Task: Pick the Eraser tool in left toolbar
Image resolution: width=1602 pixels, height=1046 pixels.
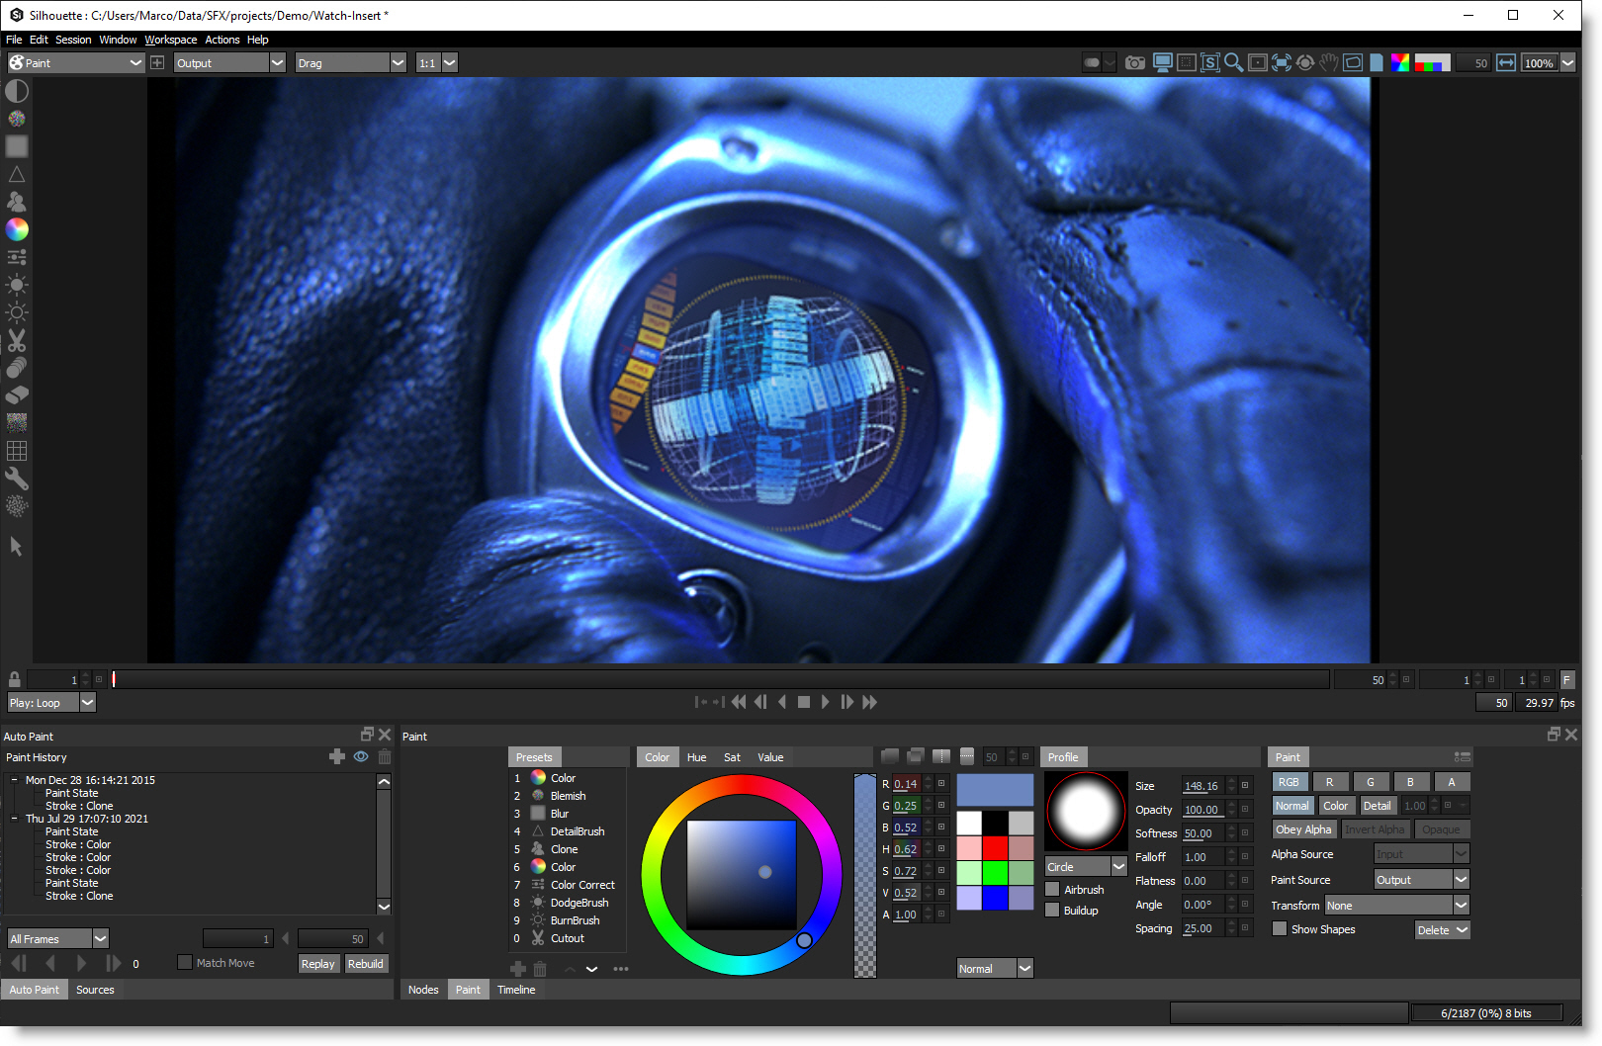Action: (17, 395)
